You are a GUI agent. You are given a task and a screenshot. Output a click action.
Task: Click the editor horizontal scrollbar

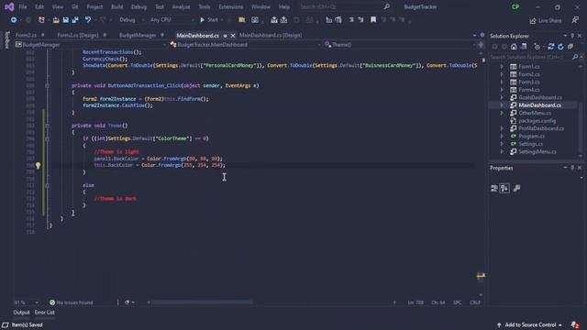click(202, 302)
